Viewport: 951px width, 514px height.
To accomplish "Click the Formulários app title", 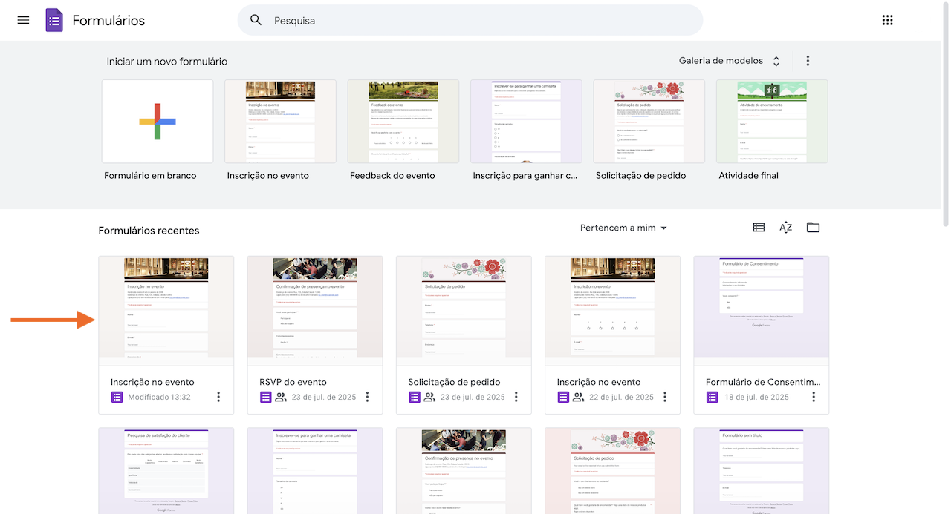I will pyautogui.click(x=108, y=21).
